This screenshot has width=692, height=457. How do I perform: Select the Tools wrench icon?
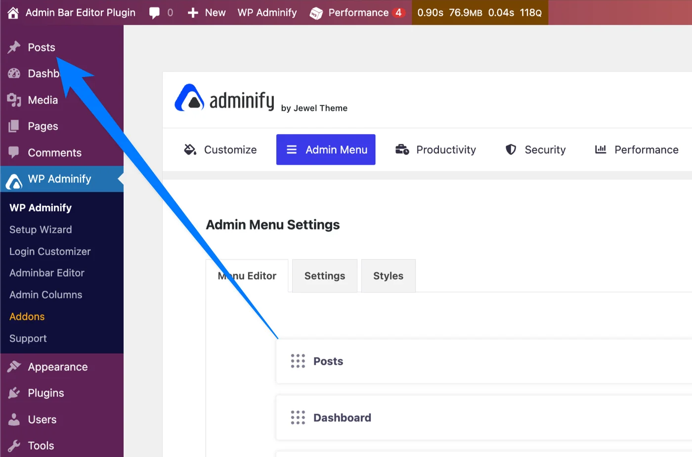coord(13,445)
